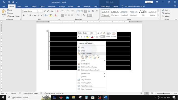This screenshot has width=178, height=100.
Task: Open Photoshop from the taskbar
Action: pos(55,97)
